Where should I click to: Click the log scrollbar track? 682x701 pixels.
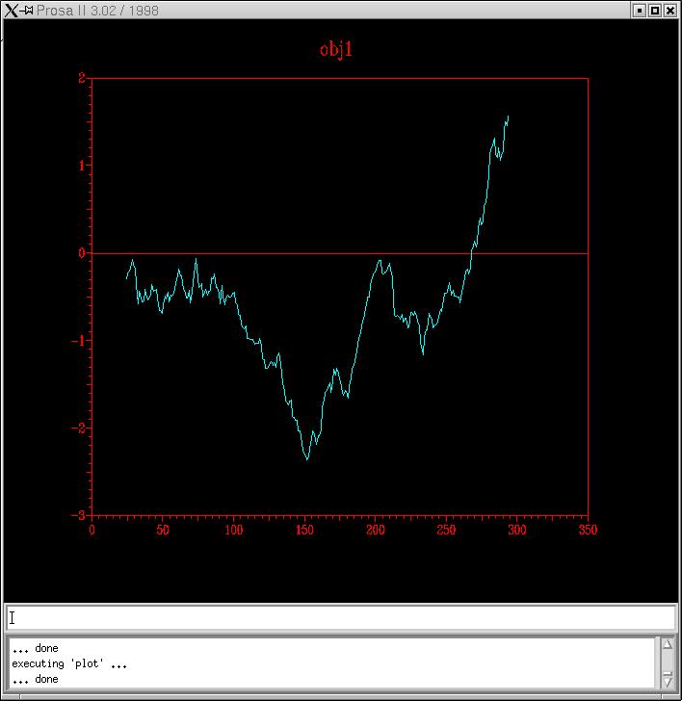coord(668,662)
